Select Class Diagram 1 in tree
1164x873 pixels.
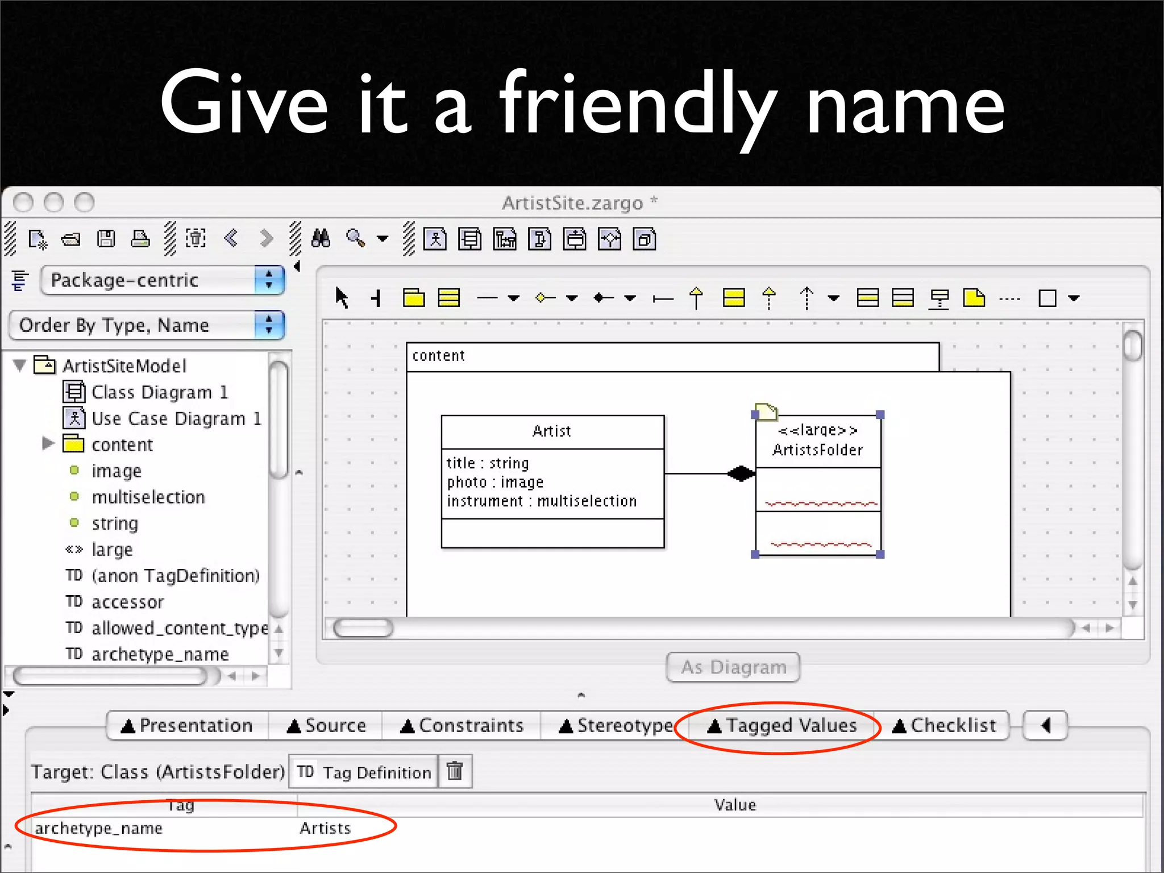coord(159,392)
